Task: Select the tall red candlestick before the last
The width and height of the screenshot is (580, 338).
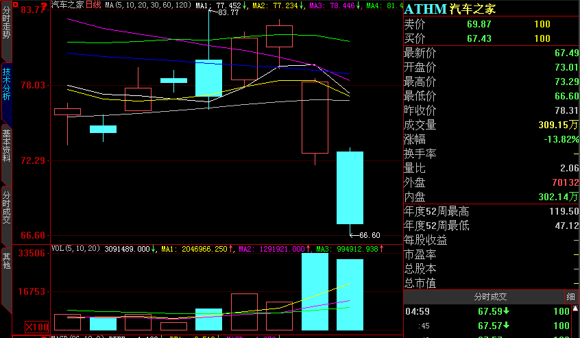Action: [x=315, y=117]
